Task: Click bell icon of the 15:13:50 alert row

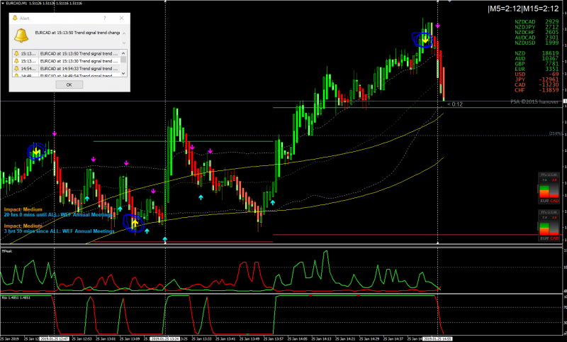Action: [x=16, y=53]
